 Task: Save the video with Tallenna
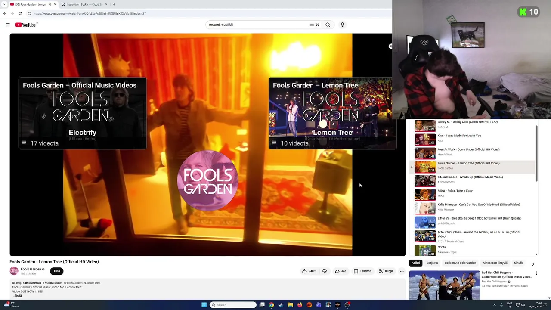pos(362,271)
